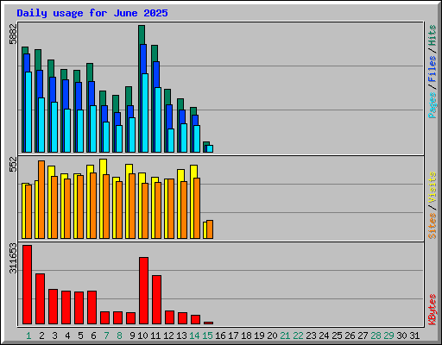This screenshot has width=442, height=345.
Task: Click the red KBytes bar for day 10
Action: tap(144, 291)
